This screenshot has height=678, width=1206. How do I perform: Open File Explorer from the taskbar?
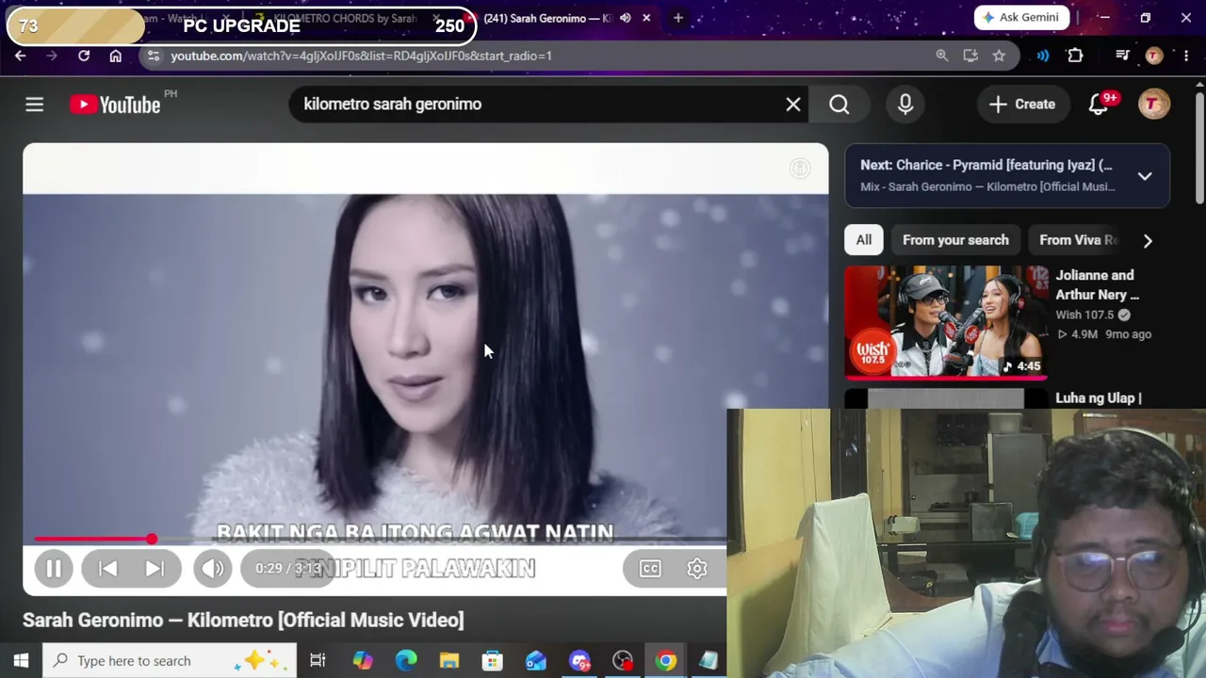[x=449, y=661]
